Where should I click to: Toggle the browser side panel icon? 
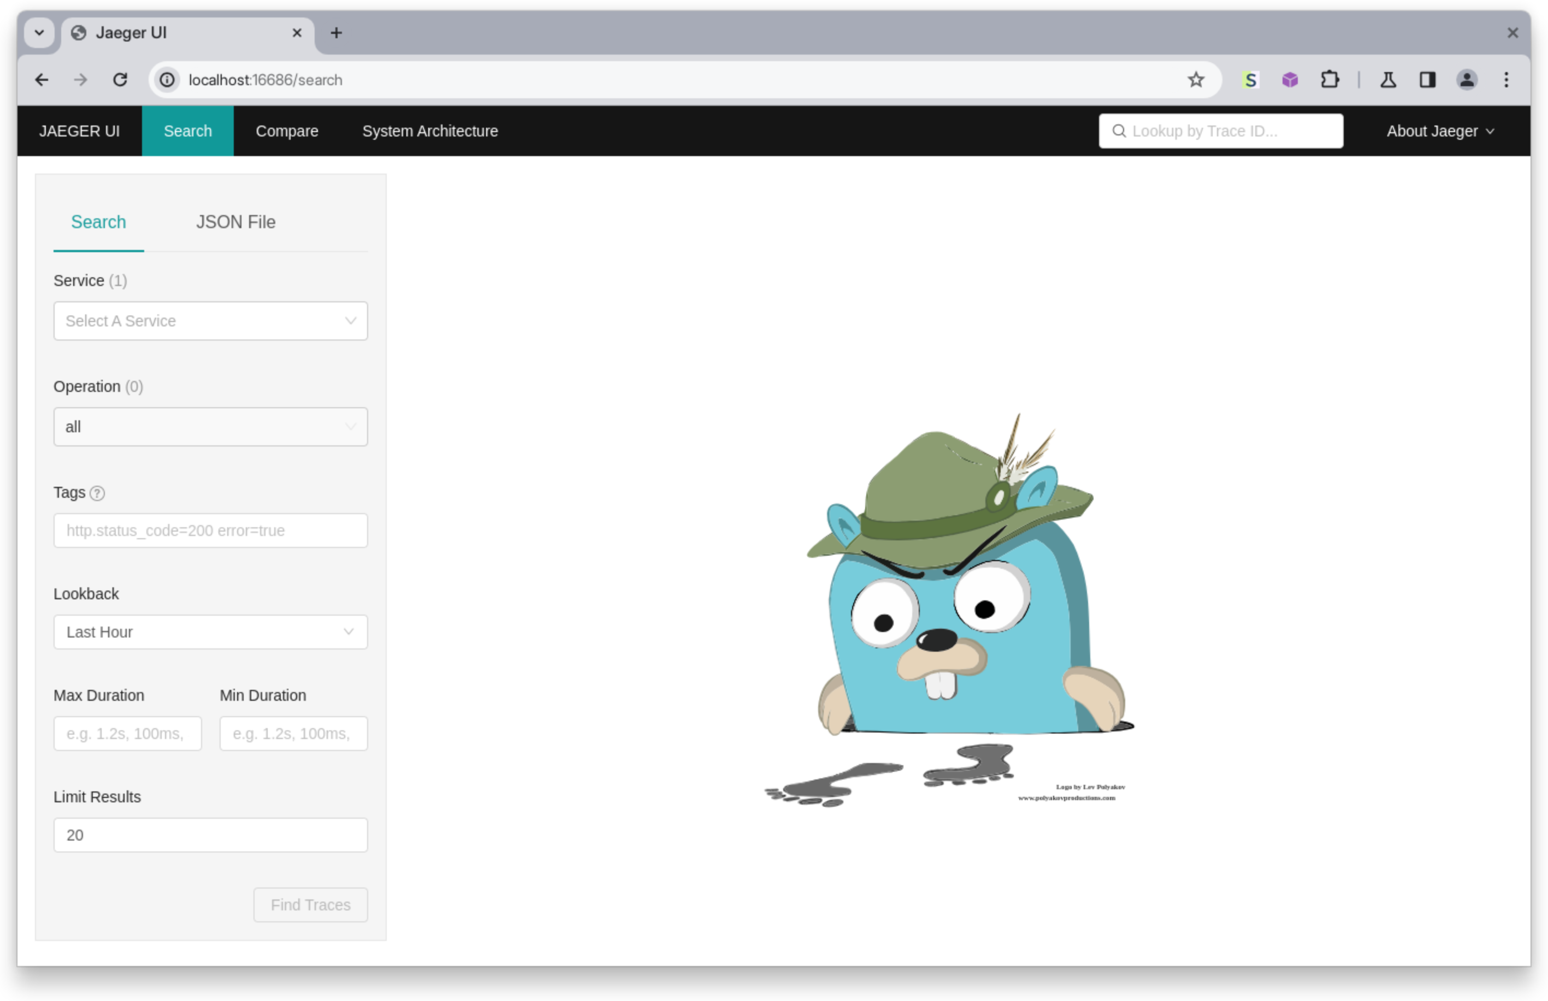[x=1428, y=80]
